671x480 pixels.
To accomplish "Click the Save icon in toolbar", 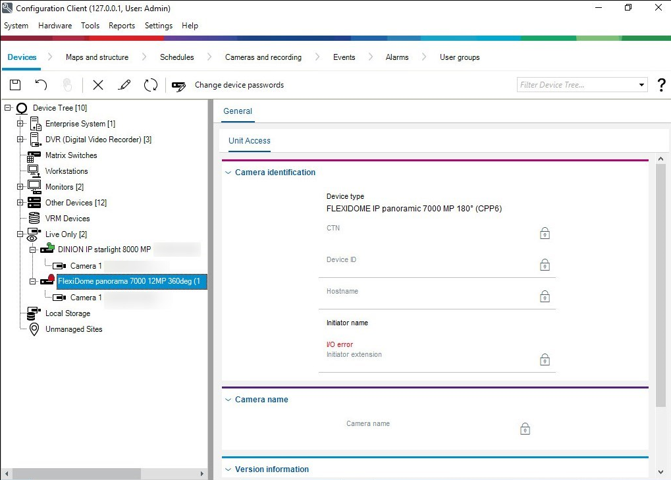I will 14,85.
